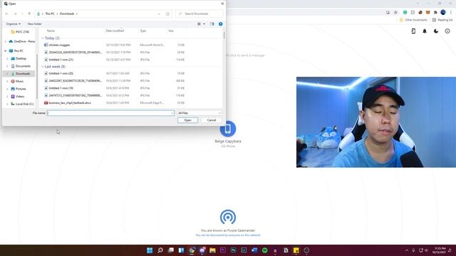456x256 pixels.
Task: Open Sticky Notes from the taskbar
Action: [296, 250]
